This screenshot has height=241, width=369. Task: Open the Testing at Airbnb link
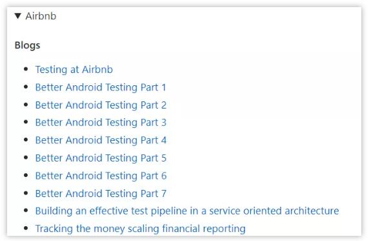74,70
